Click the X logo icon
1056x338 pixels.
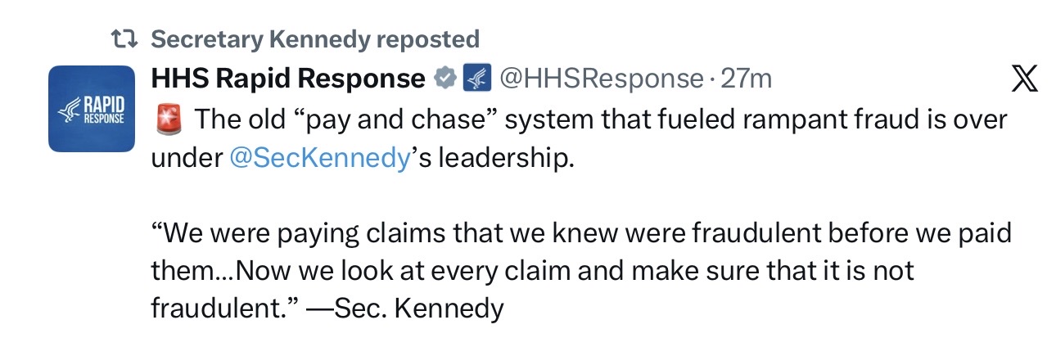click(x=1024, y=79)
